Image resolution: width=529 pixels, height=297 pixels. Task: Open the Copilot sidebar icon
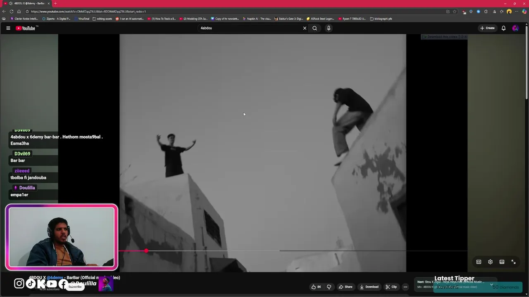524,12
